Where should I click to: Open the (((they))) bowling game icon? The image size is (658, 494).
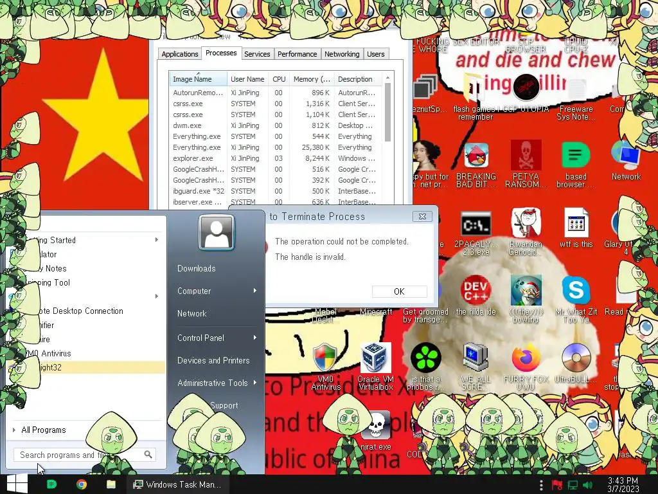[526, 291]
